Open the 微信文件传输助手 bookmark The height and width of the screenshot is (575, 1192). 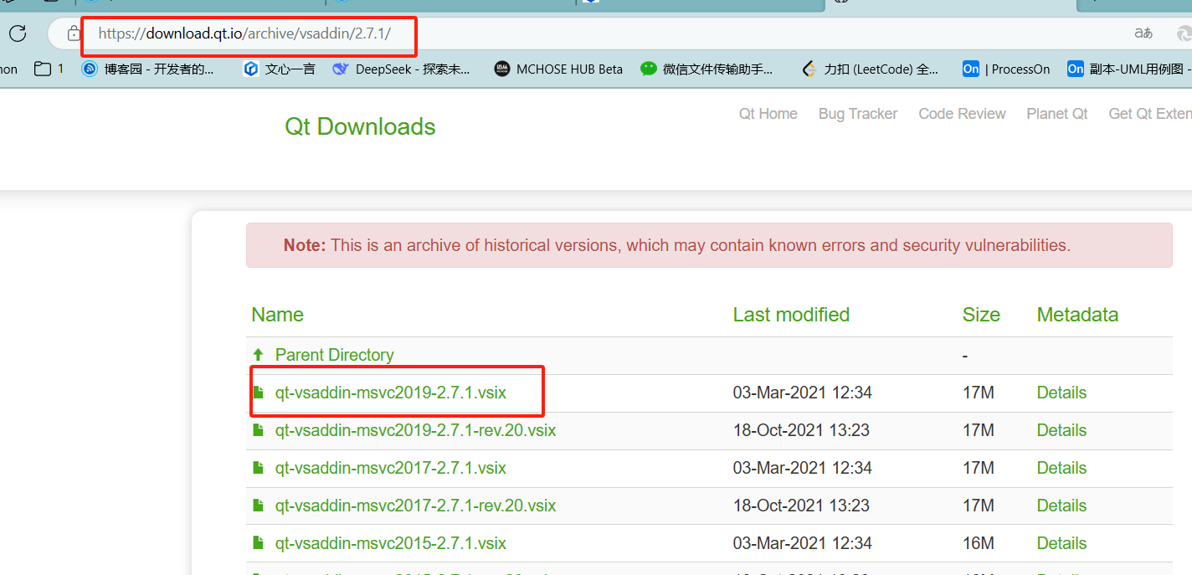[x=706, y=69]
